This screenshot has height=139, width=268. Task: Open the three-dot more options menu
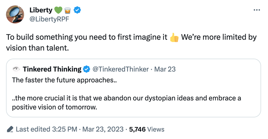(x=257, y=10)
